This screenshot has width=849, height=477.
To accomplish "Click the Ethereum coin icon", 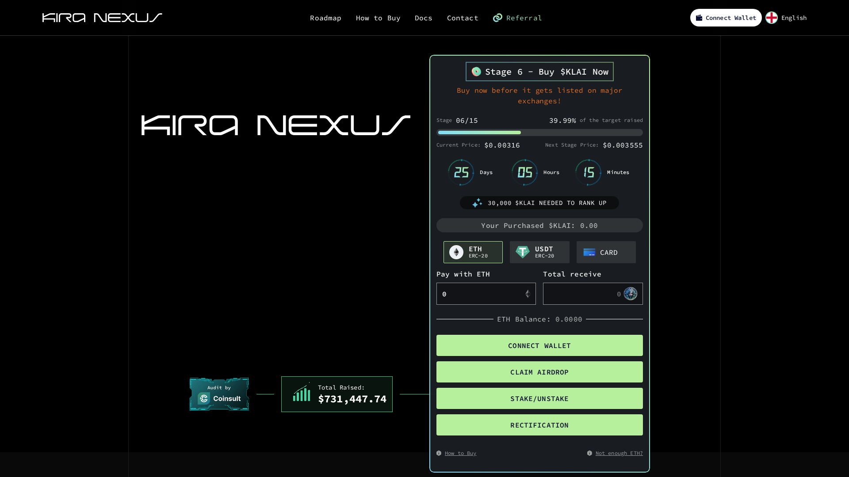I will coord(456,252).
